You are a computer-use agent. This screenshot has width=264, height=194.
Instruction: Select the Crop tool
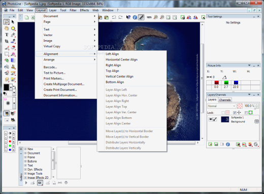point(7,41)
